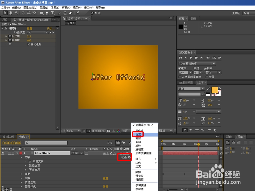Toggle the sharpen colors checkbox
Viewport: 255px width, 191px height.
[28, 44]
